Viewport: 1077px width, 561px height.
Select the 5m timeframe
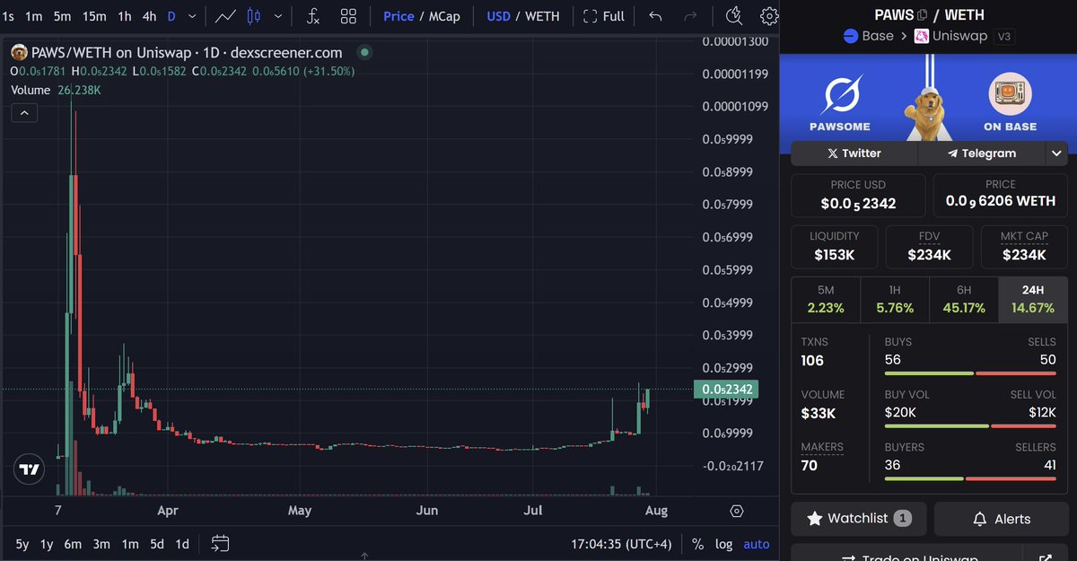point(62,16)
